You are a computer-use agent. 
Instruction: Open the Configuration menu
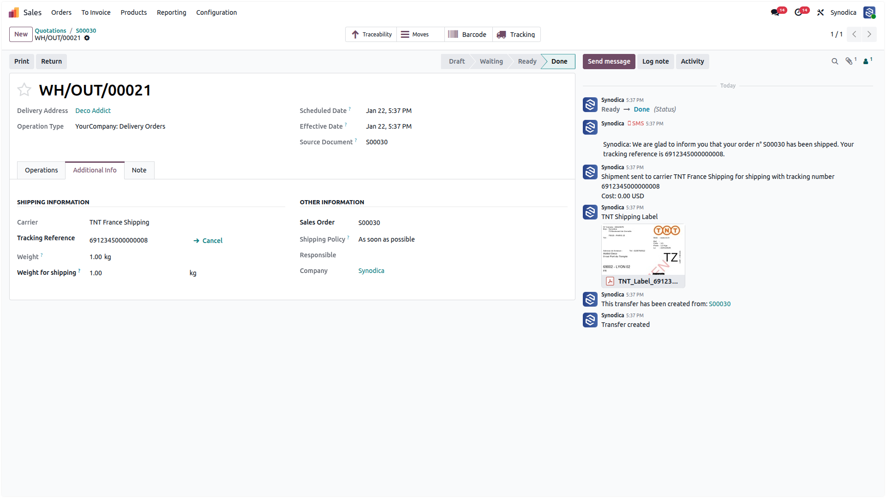pos(216,12)
